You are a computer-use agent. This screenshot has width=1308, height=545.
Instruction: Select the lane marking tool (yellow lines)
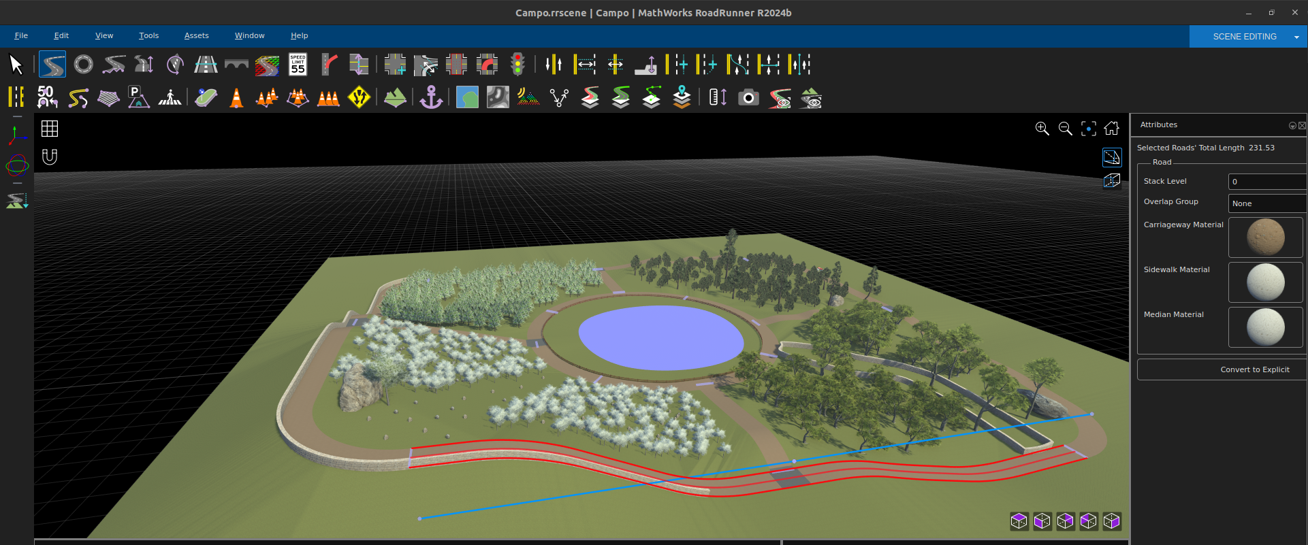point(16,97)
